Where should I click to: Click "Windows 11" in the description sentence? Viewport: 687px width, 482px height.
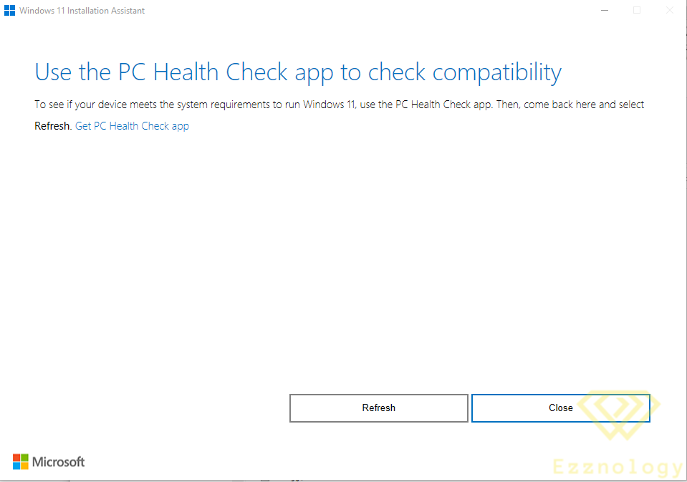pyautogui.click(x=327, y=105)
